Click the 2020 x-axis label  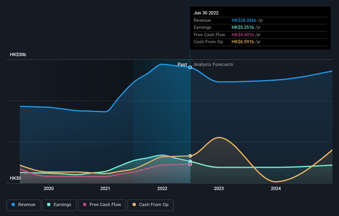click(x=49, y=188)
